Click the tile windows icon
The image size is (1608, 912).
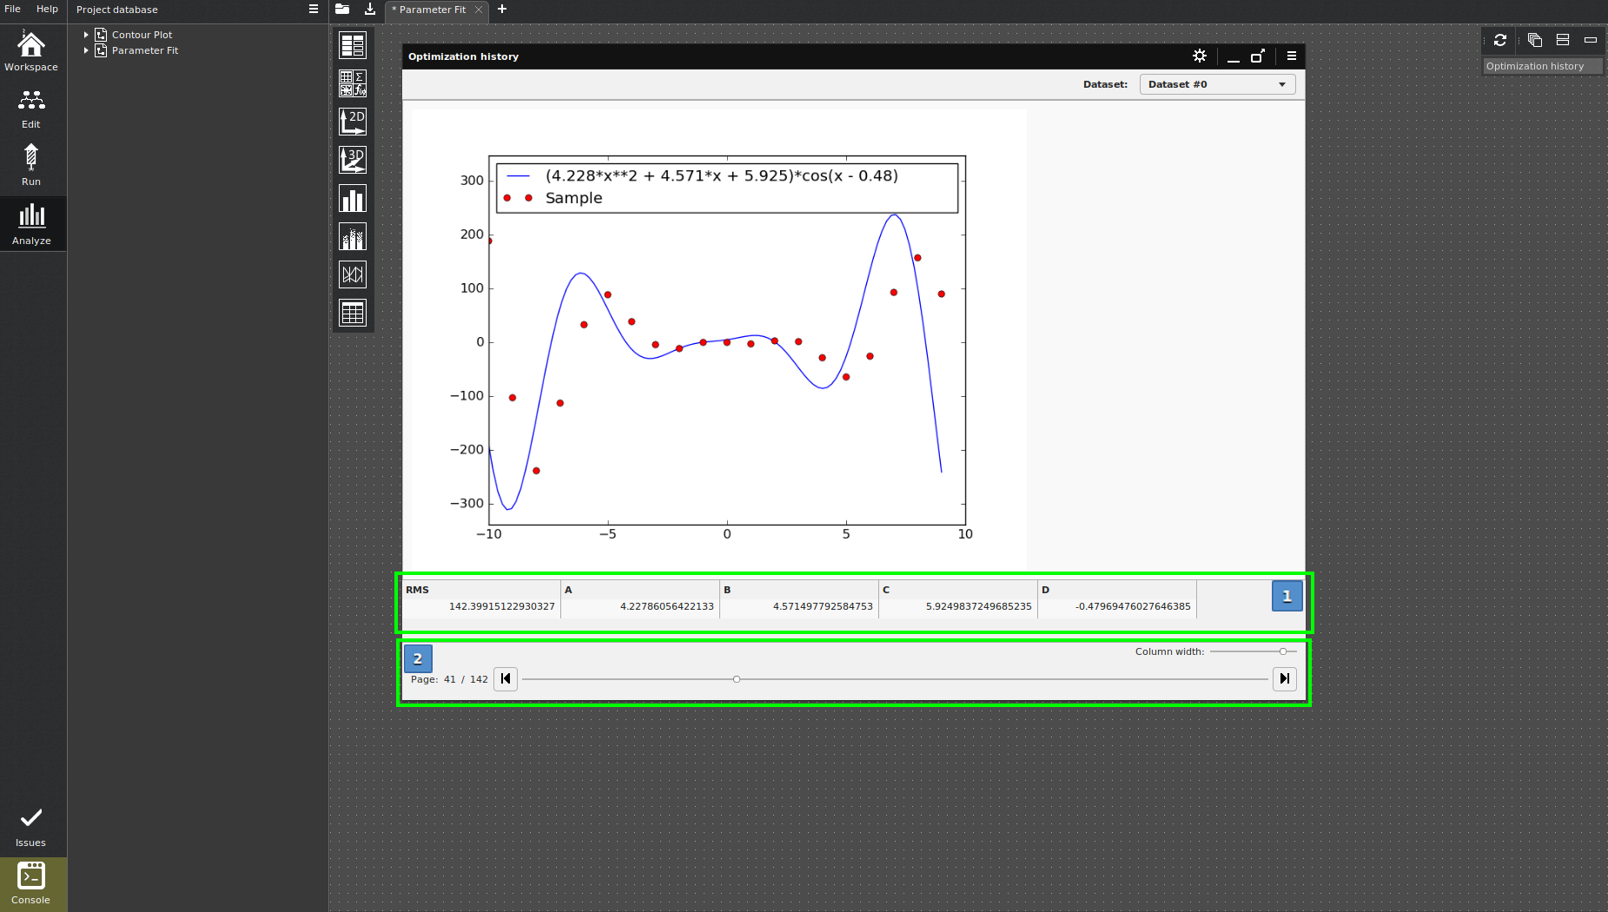[x=1563, y=40]
